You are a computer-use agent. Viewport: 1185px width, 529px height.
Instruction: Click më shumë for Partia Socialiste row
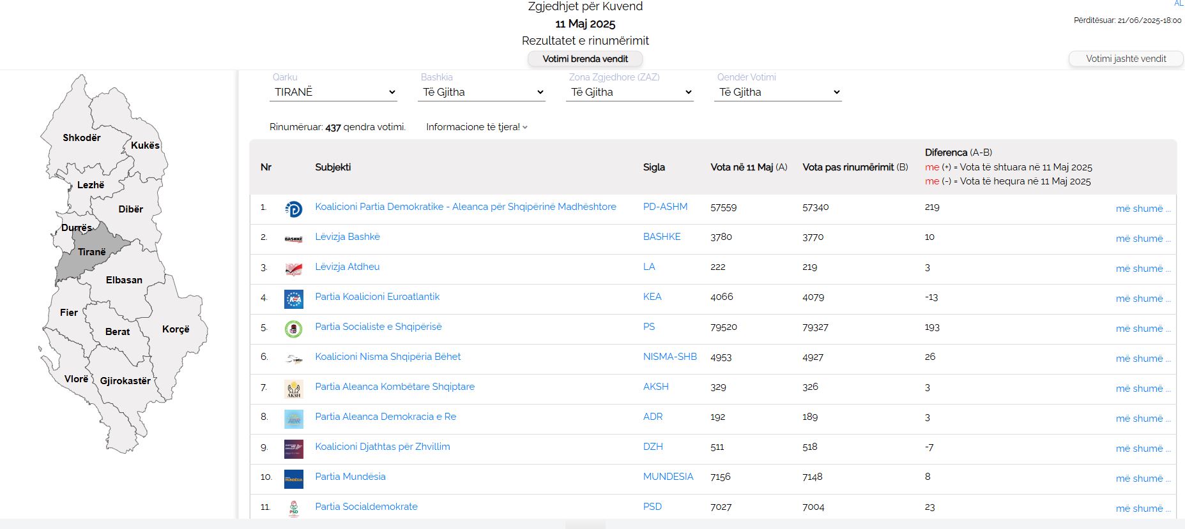(x=1142, y=329)
